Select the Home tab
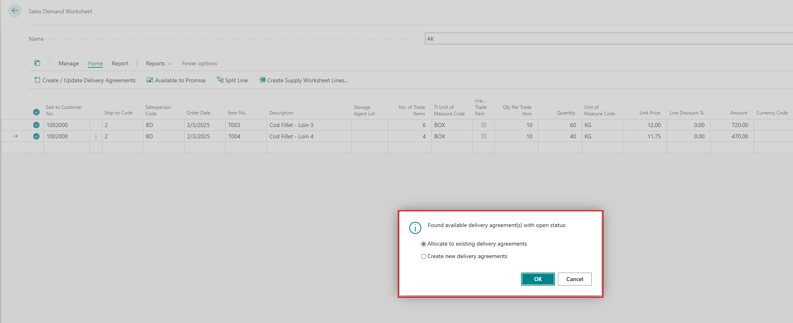This screenshot has height=323, width=793. (x=95, y=63)
